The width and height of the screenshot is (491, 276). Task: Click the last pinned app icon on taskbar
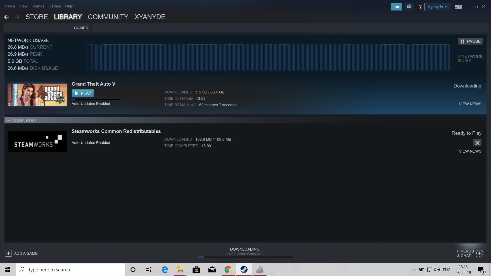[x=260, y=270]
